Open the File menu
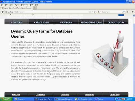Viewport: 135px width, 101px height. click(x=2, y=5)
